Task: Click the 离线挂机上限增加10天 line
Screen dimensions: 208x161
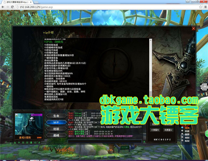Action: [x=55, y=94]
